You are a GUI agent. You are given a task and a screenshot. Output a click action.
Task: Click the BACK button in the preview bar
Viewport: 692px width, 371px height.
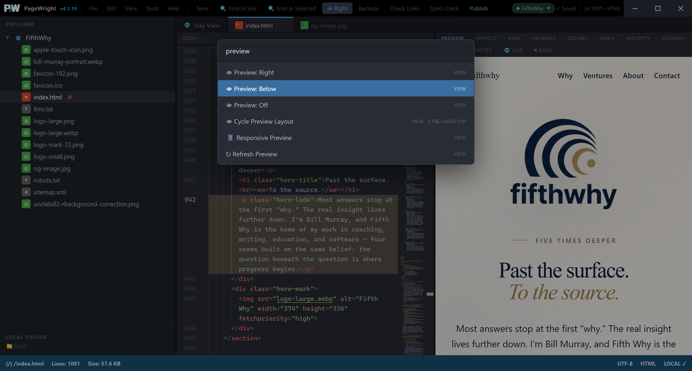[543, 50]
